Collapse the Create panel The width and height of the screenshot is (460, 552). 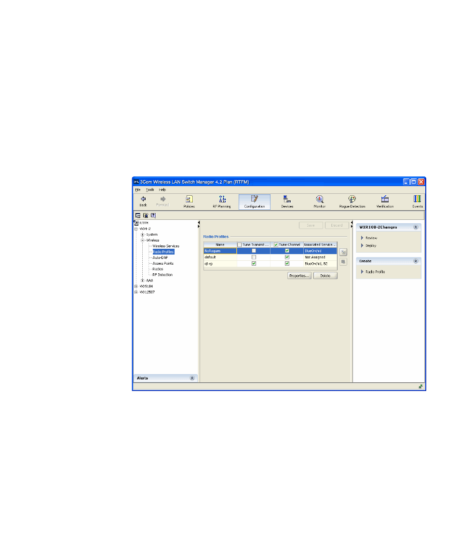pos(416,261)
